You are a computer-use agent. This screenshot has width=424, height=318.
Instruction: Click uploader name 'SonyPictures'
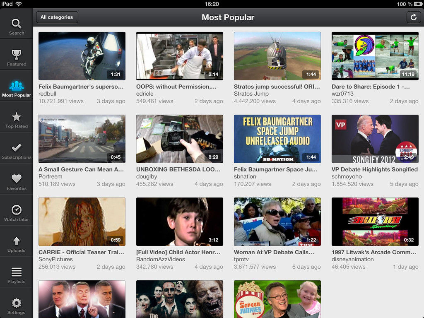click(56, 259)
